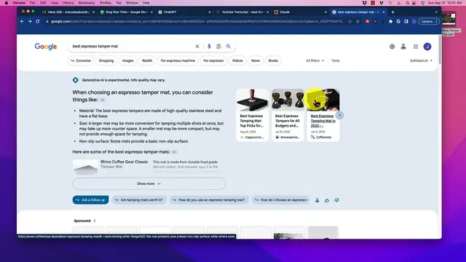
Task: Click the Chrome Update button
Action: click(x=428, y=21)
